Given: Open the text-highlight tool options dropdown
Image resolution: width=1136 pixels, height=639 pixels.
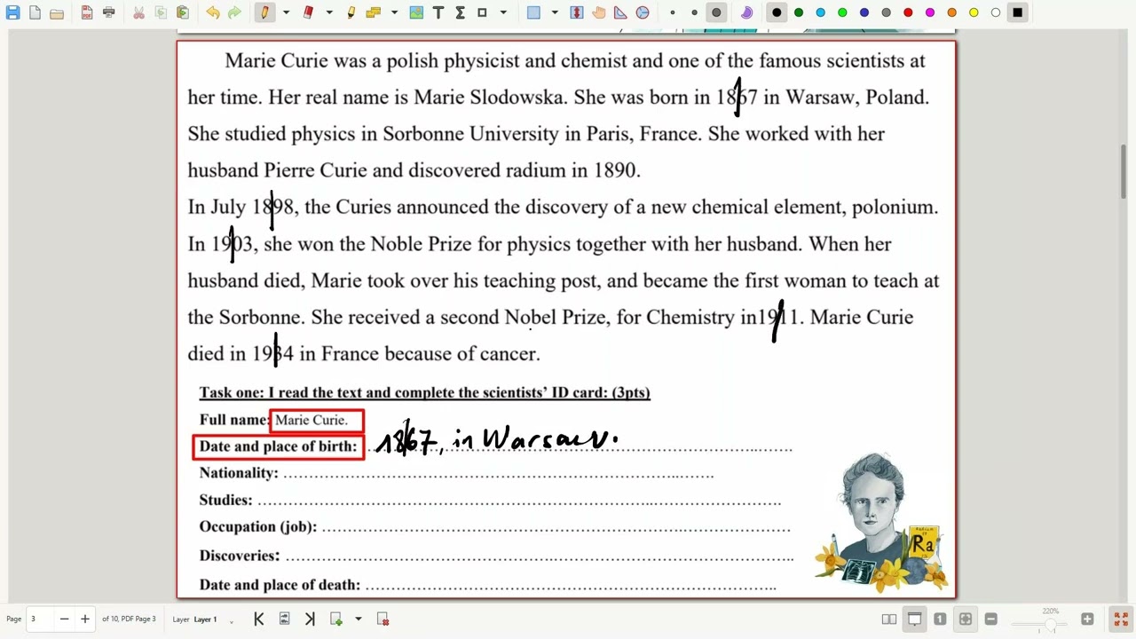Looking at the screenshot, I should (395, 12).
